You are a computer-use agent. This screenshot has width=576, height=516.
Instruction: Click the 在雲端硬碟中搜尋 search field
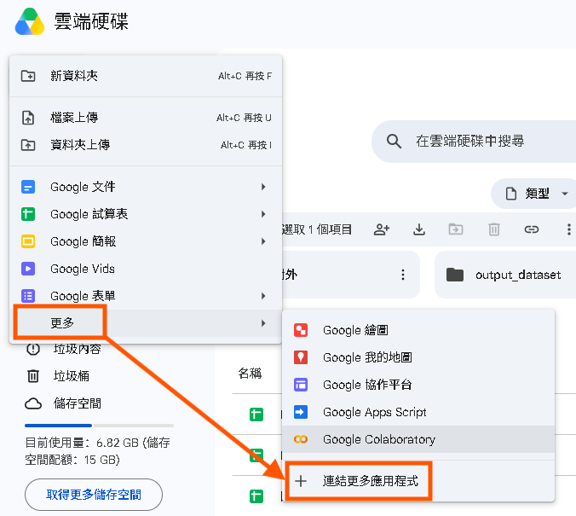pos(474,142)
